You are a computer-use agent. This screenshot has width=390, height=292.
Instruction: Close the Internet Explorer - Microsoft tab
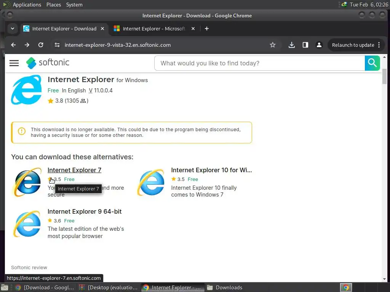coord(193,29)
